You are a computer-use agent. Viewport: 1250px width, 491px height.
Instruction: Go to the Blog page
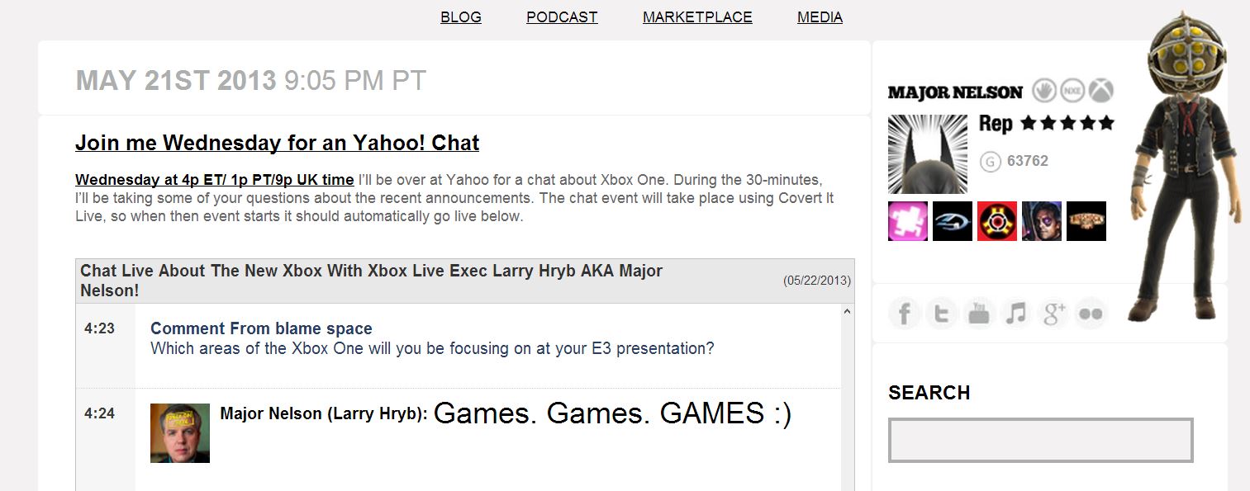coord(461,17)
